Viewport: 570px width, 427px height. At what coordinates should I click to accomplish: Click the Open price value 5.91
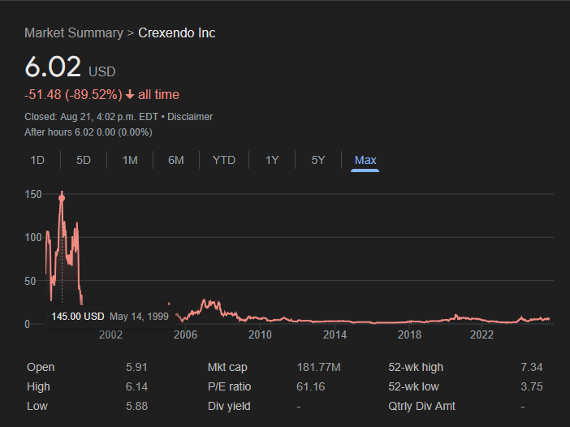coord(136,367)
